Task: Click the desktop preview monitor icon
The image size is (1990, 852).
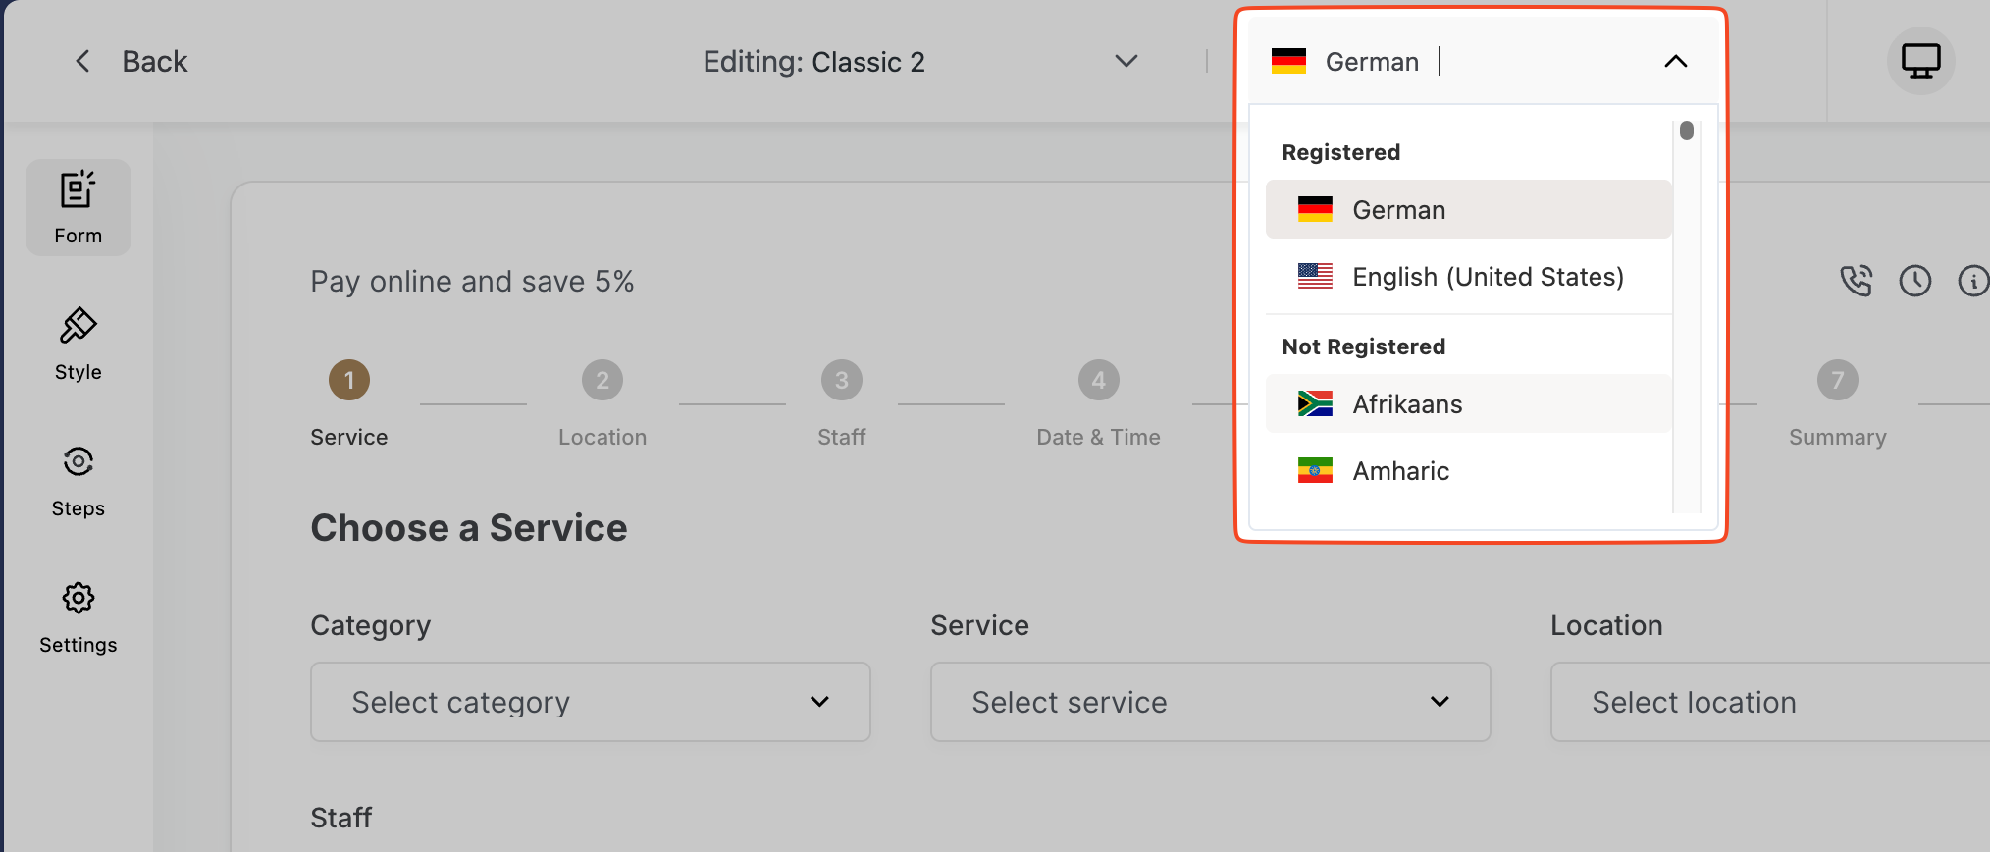Action: tap(1920, 61)
